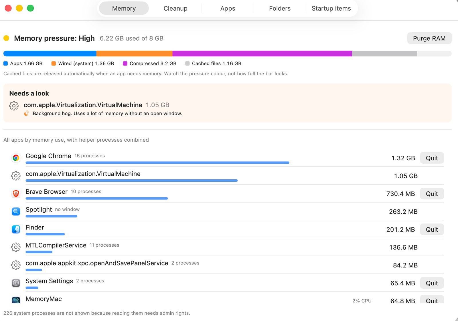Click the Spotlight magnifier icon

(x=16, y=211)
